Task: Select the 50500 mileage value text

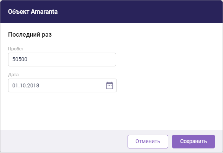Action: [x=20, y=59]
